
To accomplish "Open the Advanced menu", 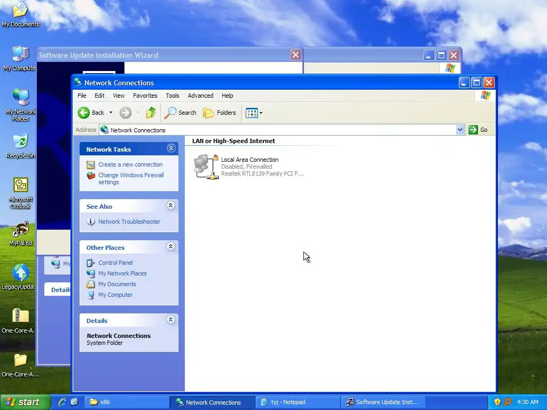I will click(200, 96).
